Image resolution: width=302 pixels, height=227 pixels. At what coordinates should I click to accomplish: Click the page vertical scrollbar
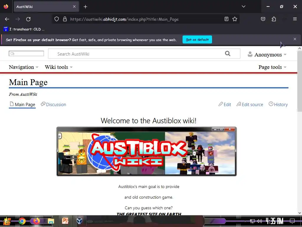pos(300,81)
